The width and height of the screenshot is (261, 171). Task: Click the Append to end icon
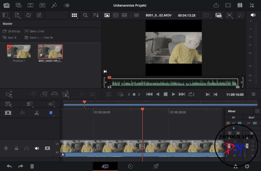pos(44,94)
